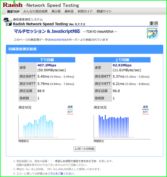Click the 5.37ms upload pre-measurement RTT

click(119, 76)
